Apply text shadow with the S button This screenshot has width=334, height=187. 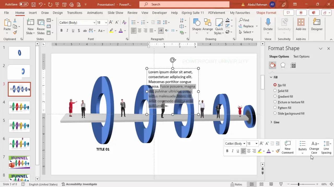coord(79,31)
